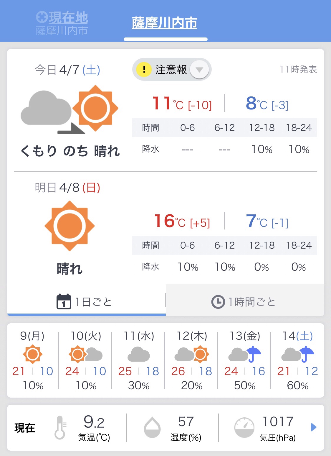Select the Saturday 14 forecast column
Screen dimensions: 331x456
[297, 360]
